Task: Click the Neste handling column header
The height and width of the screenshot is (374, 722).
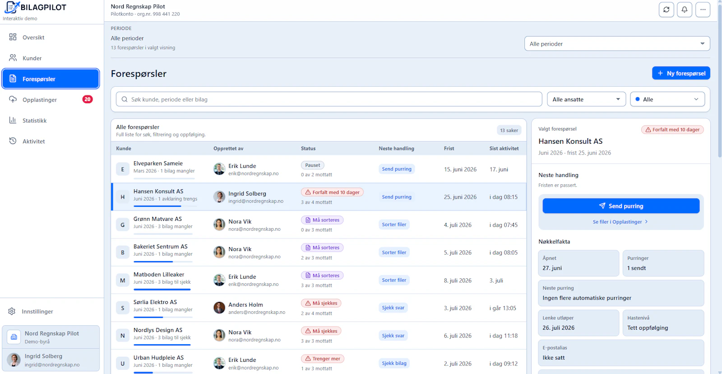Action: coord(396,148)
